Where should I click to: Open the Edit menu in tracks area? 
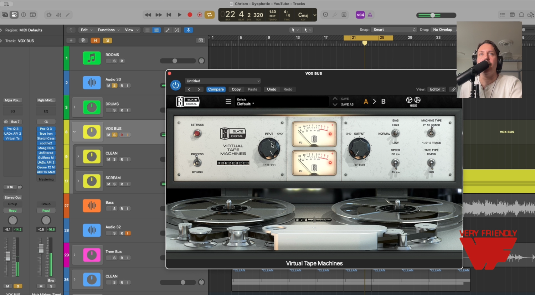(x=86, y=30)
